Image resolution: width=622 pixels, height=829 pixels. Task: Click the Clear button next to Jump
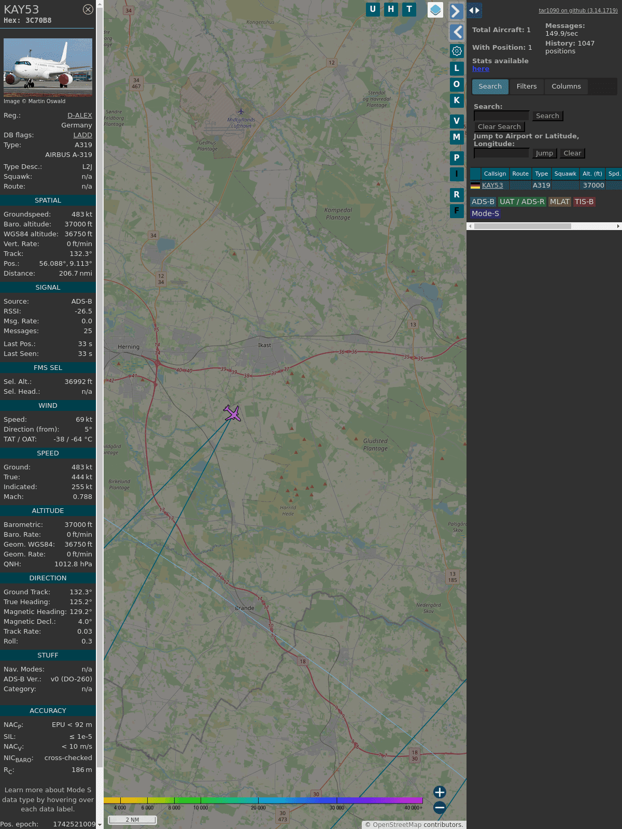(572, 153)
